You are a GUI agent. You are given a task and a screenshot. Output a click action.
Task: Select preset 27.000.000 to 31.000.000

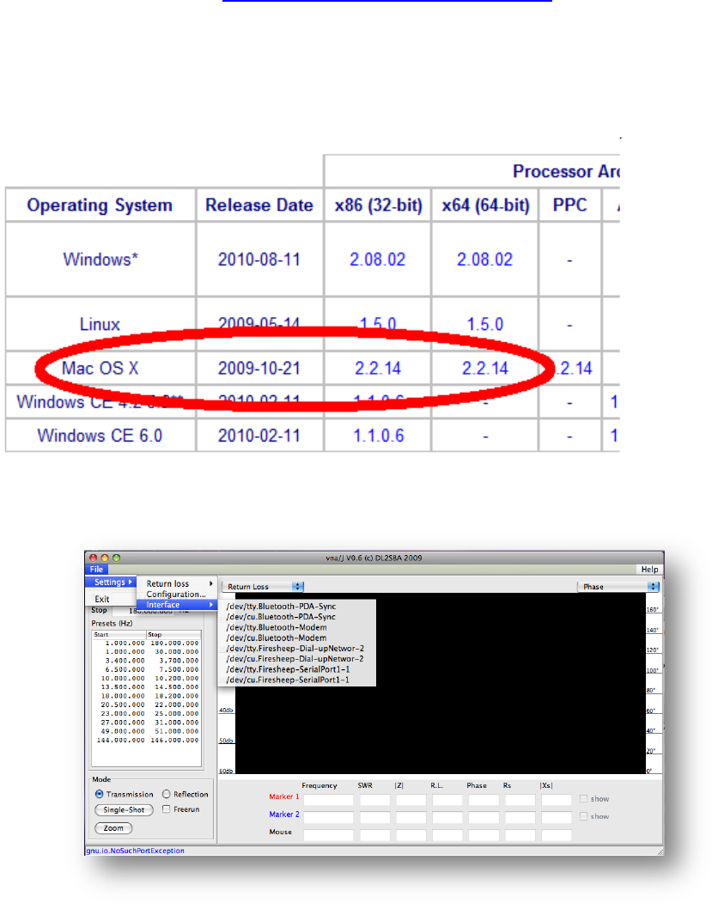[x=147, y=723]
